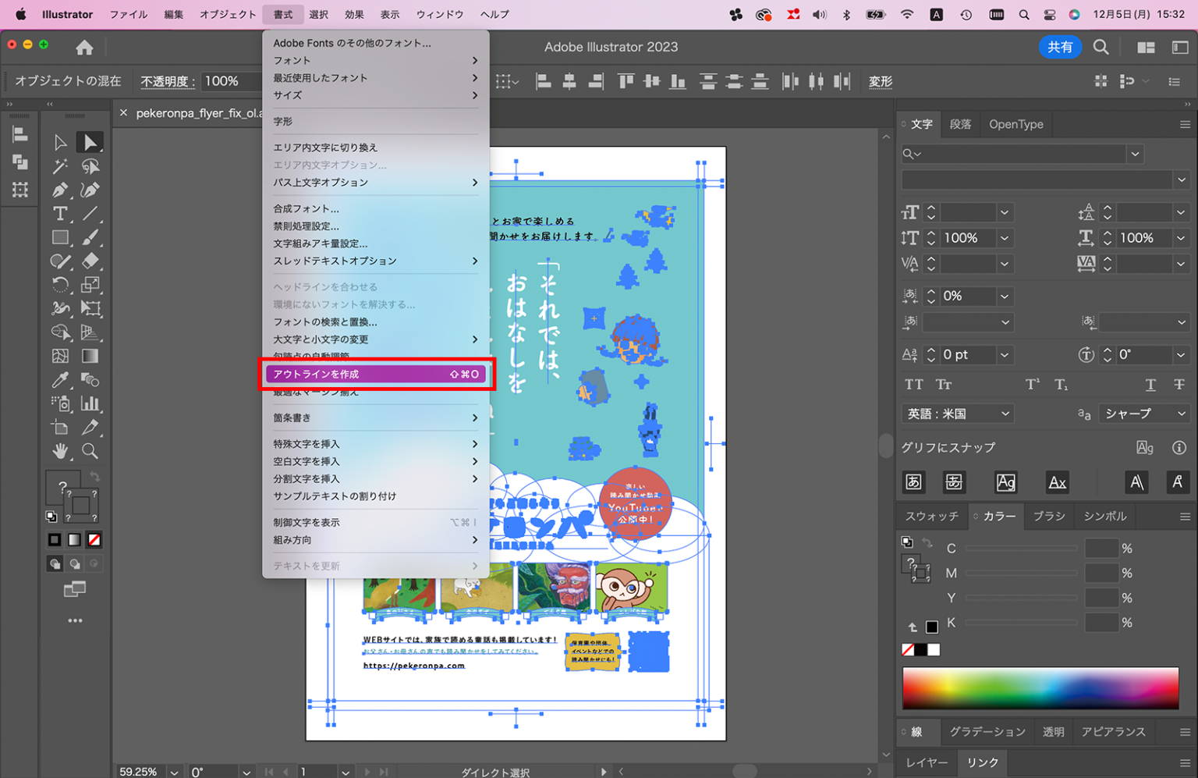Enable underline in the Character panel
Screen dimensions: 1198x778
coord(1150,384)
